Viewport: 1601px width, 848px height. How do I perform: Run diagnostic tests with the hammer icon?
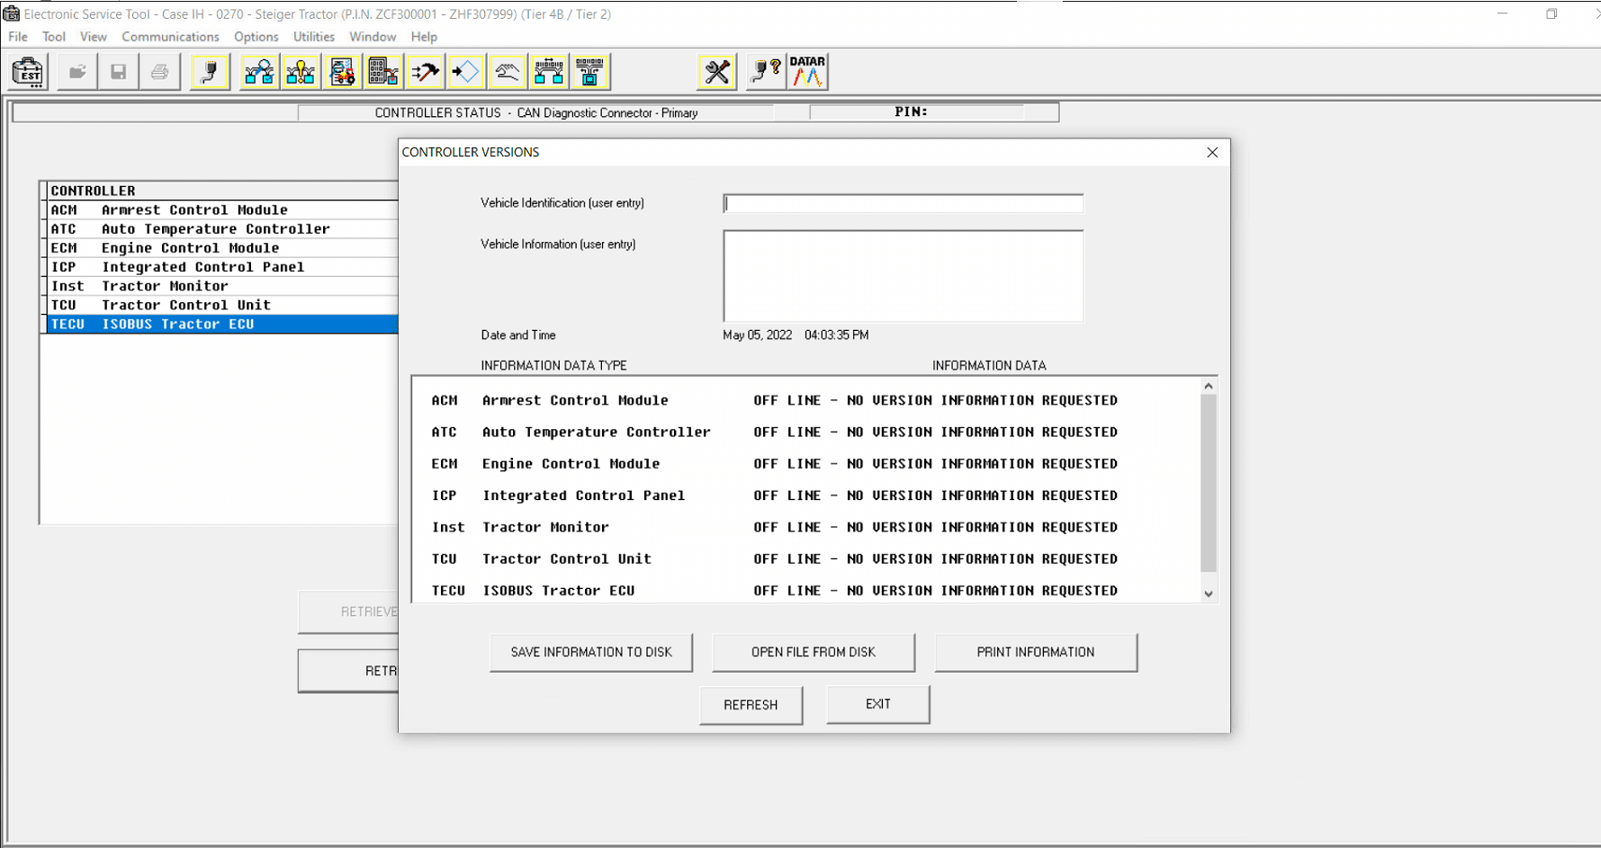coord(424,71)
